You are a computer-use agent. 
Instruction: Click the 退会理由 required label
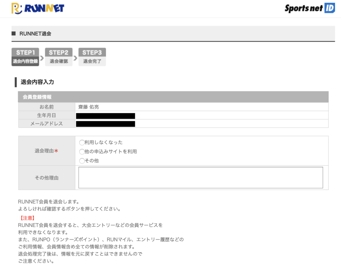pyautogui.click(x=46, y=151)
